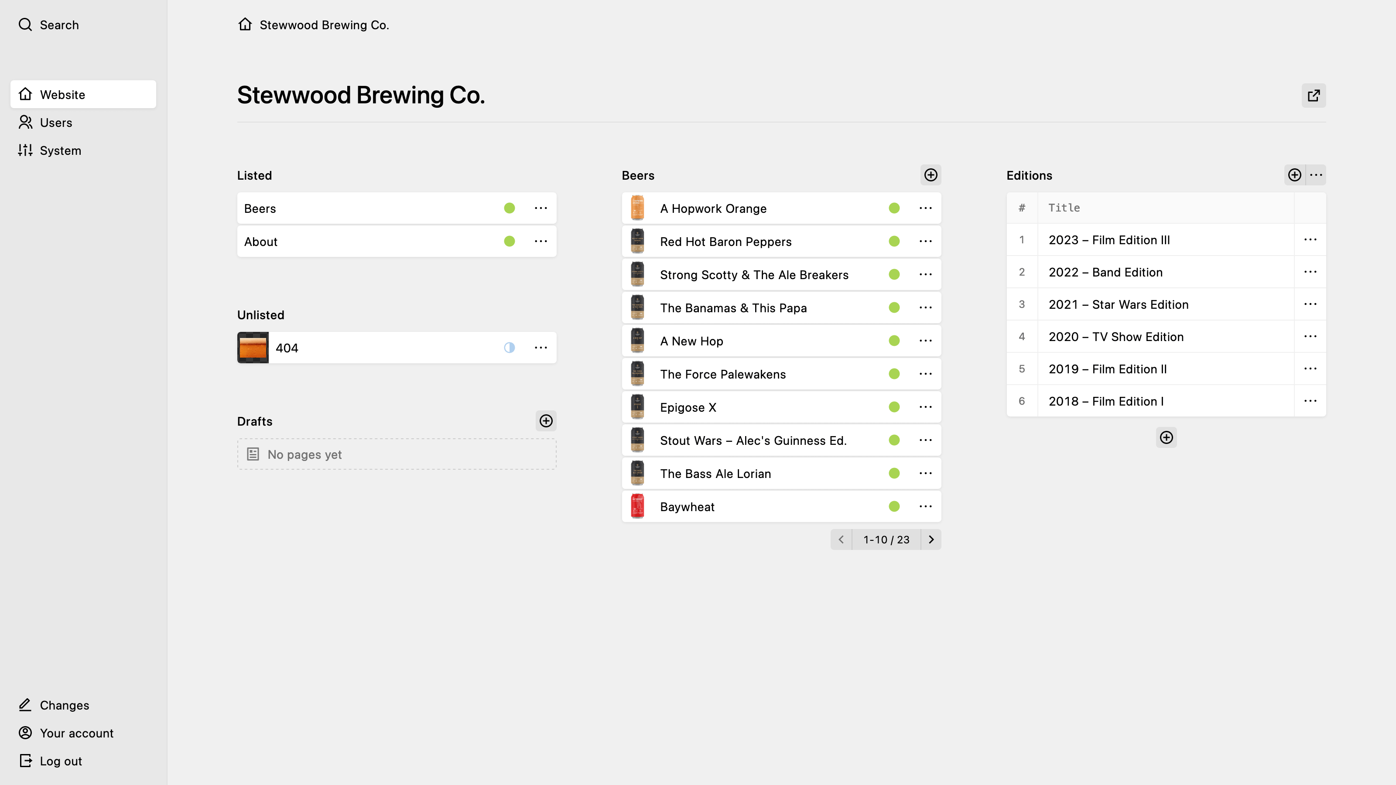1396x785 pixels.
Task: Open the Search panel
Action: tap(49, 25)
